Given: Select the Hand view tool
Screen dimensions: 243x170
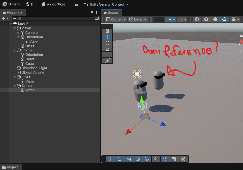Looking at the screenshot, I should click(107, 31).
